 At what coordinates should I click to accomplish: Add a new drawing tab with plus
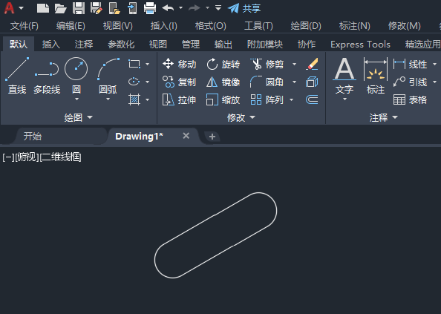coord(212,137)
